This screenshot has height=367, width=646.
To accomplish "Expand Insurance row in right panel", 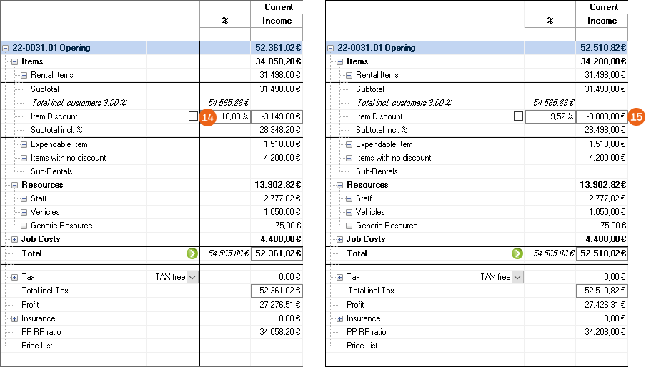I will point(339,318).
